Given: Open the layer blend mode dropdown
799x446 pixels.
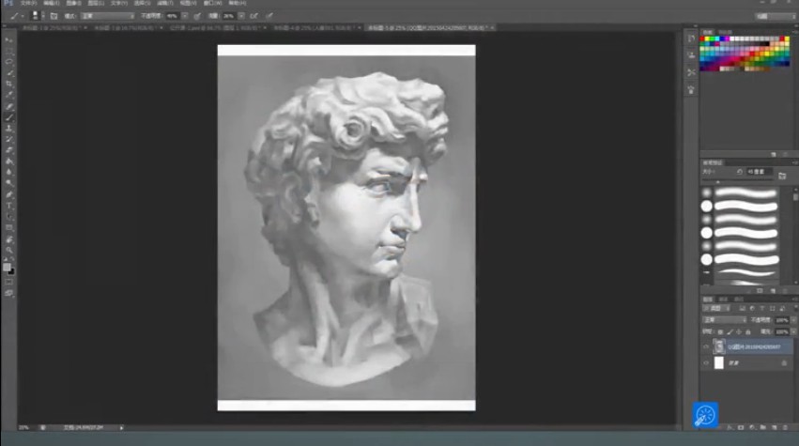Looking at the screenshot, I should [x=725, y=320].
